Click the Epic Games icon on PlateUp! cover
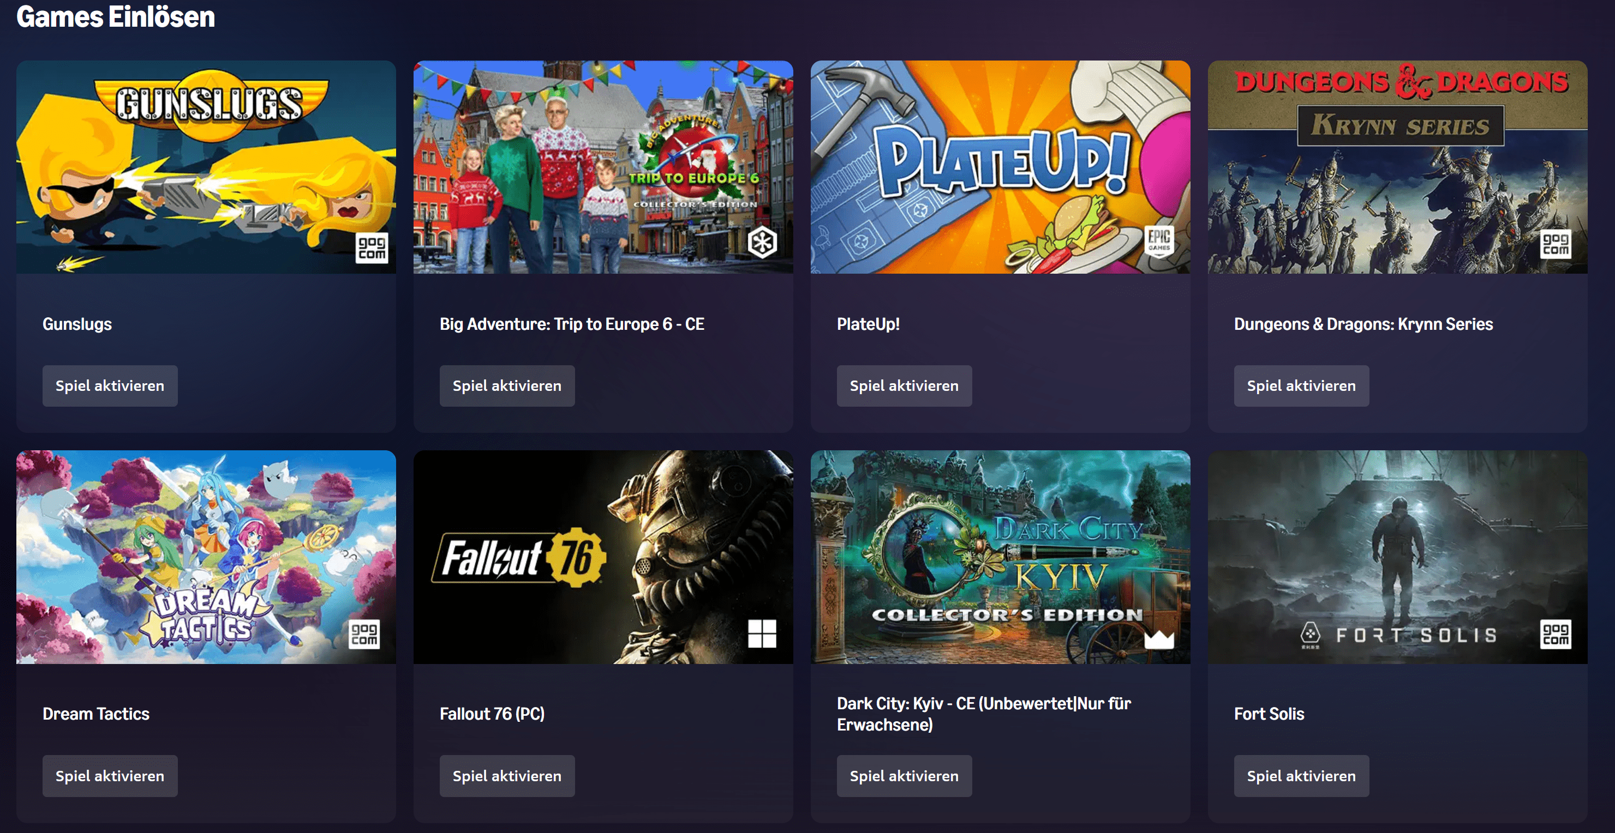 [1158, 241]
